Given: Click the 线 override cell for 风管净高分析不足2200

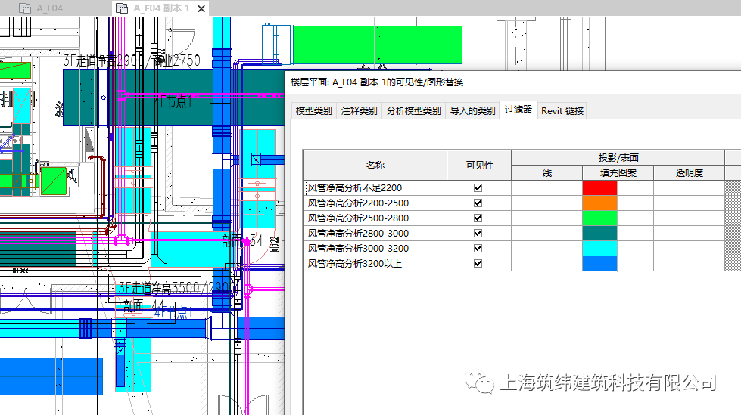Looking at the screenshot, I should 546,188.
